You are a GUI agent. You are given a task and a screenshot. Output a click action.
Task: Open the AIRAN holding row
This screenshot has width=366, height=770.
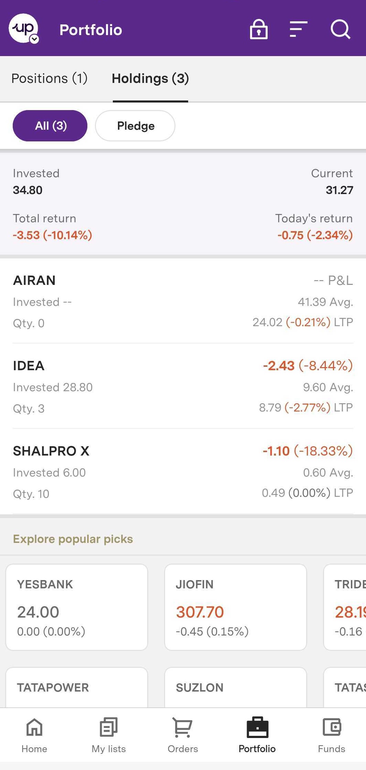183,301
